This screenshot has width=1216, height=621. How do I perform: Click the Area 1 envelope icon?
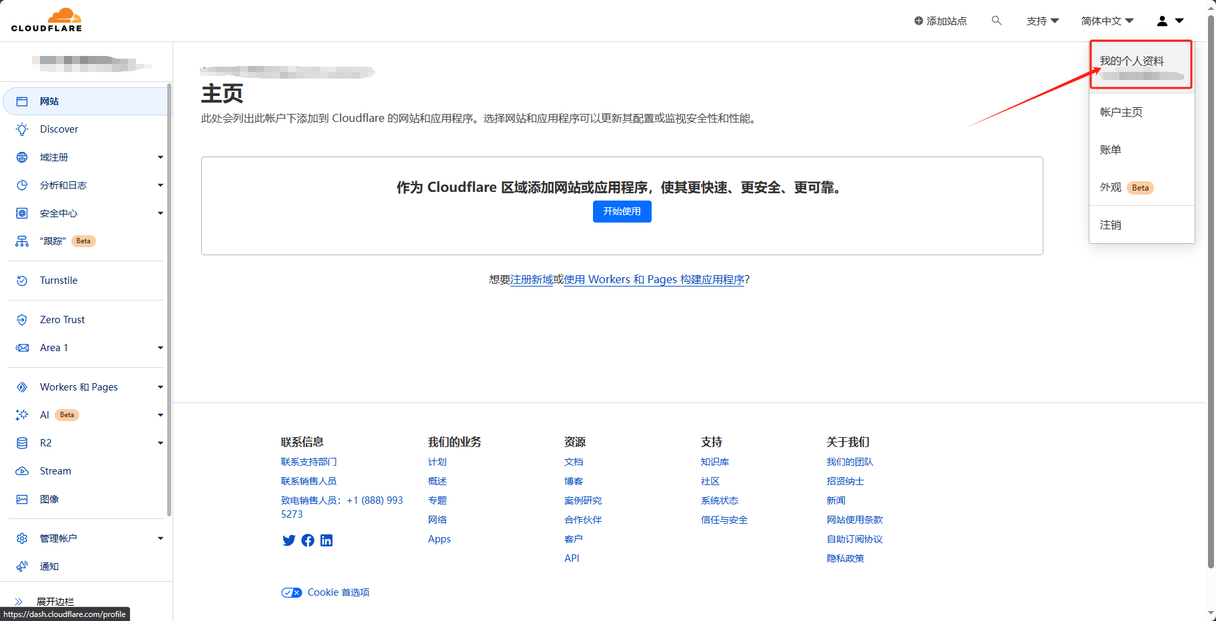click(x=22, y=348)
